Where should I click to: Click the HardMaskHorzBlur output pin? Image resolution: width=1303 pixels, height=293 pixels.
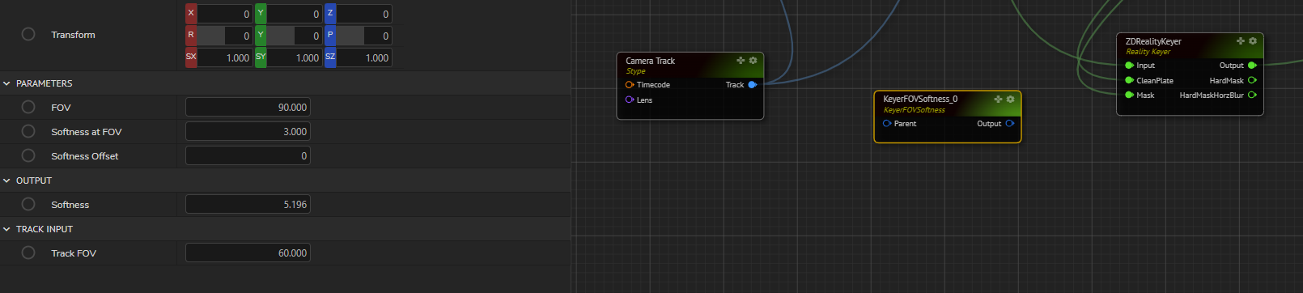pyautogui.click(x=1252, y=96)
